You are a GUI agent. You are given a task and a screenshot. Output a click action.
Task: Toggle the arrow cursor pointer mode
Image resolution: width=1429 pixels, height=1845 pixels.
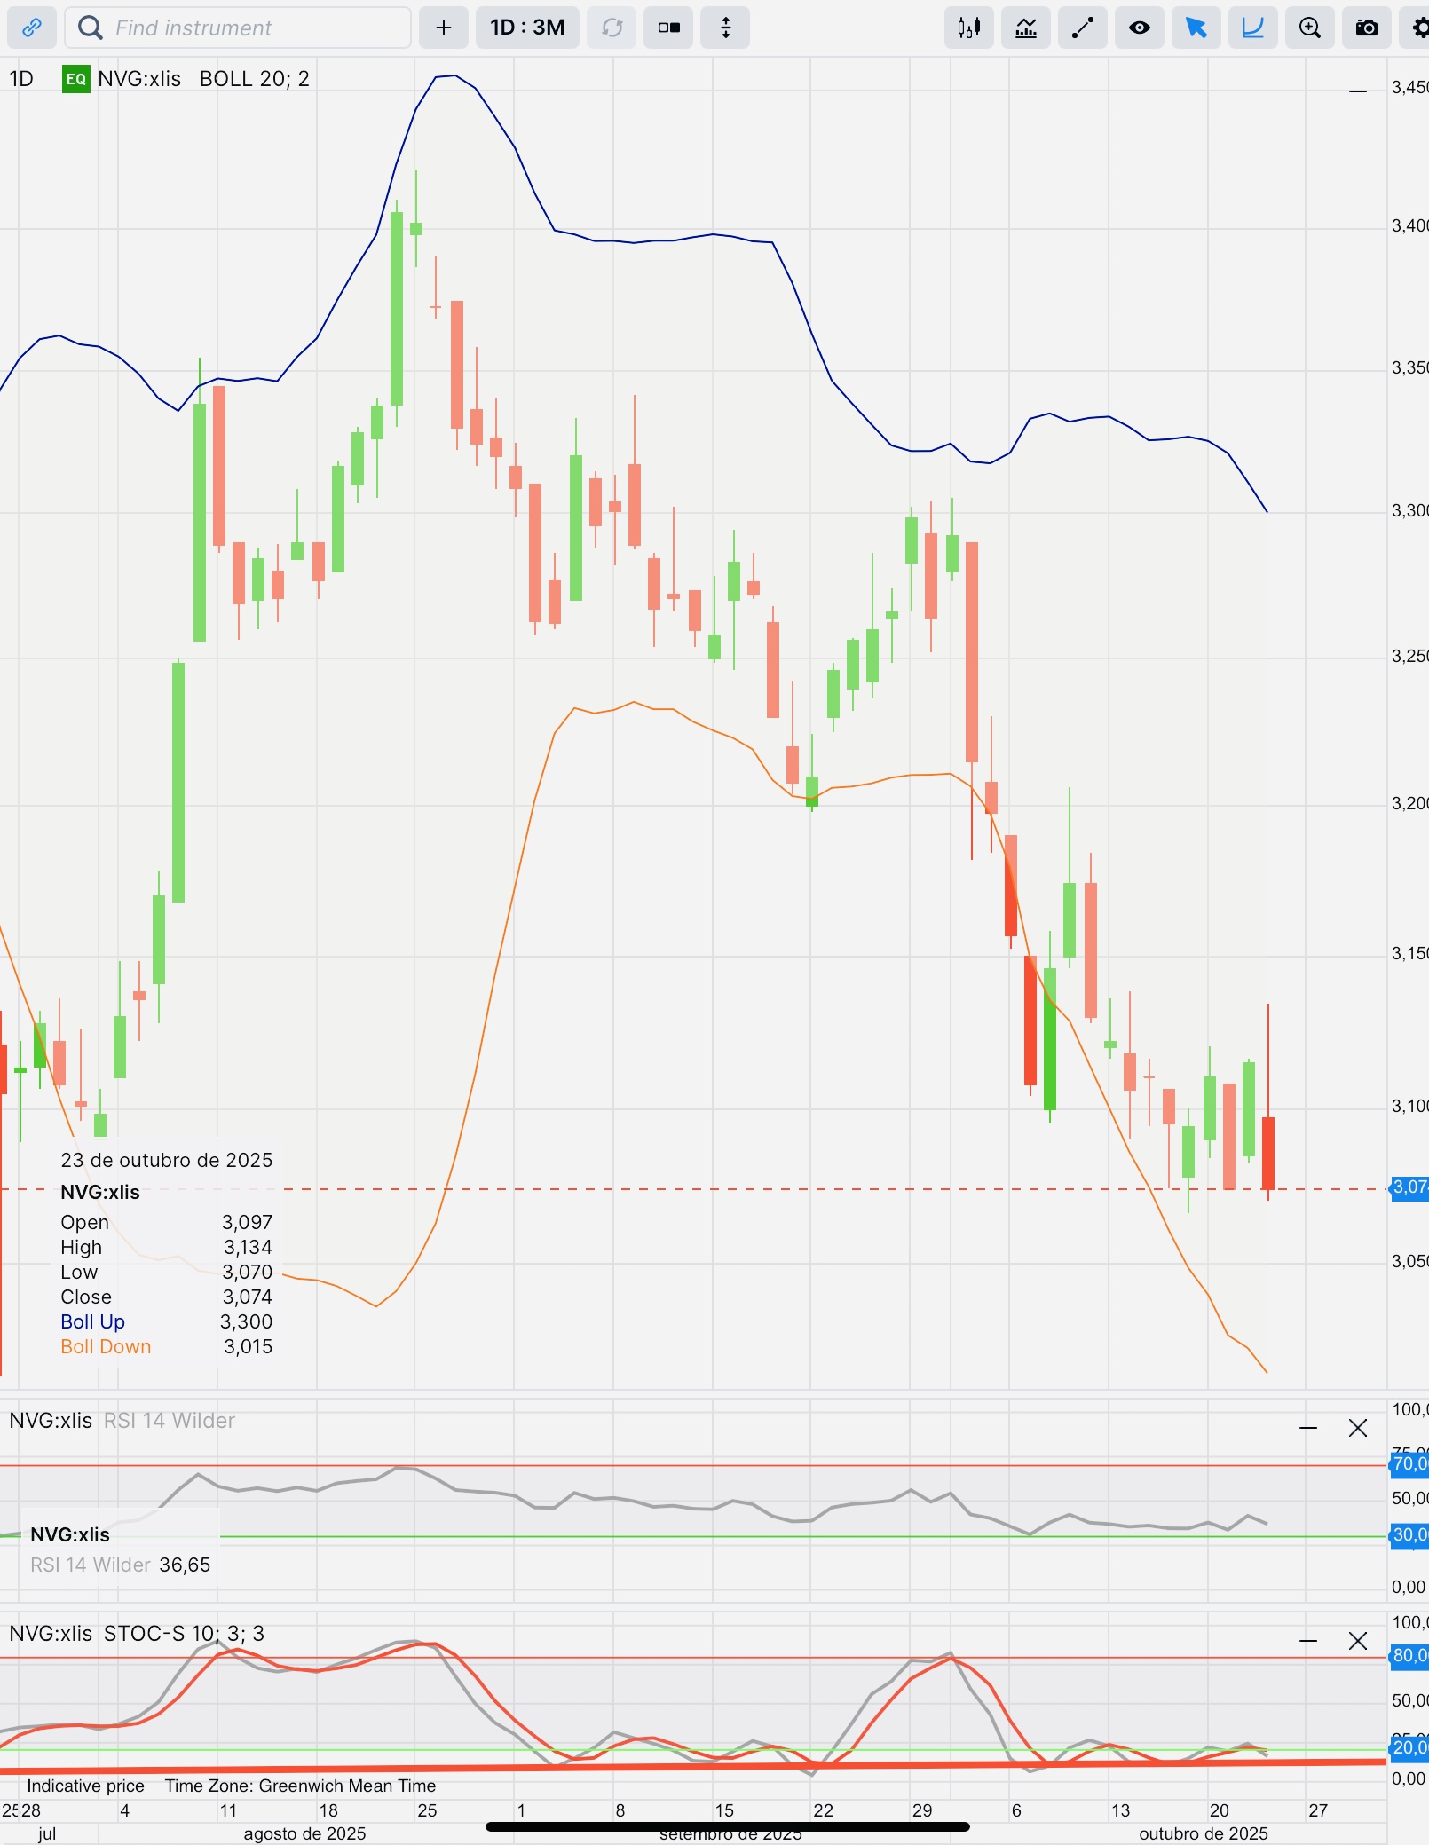pyautogui.click(x=1196, y=28)
